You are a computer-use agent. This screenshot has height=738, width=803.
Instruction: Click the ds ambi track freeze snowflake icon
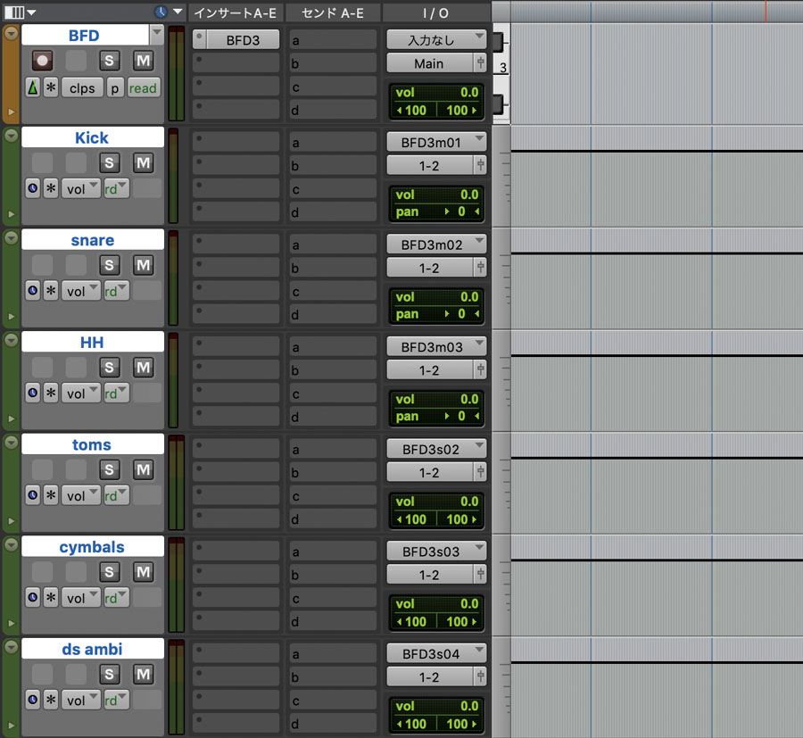pos(51,700)
